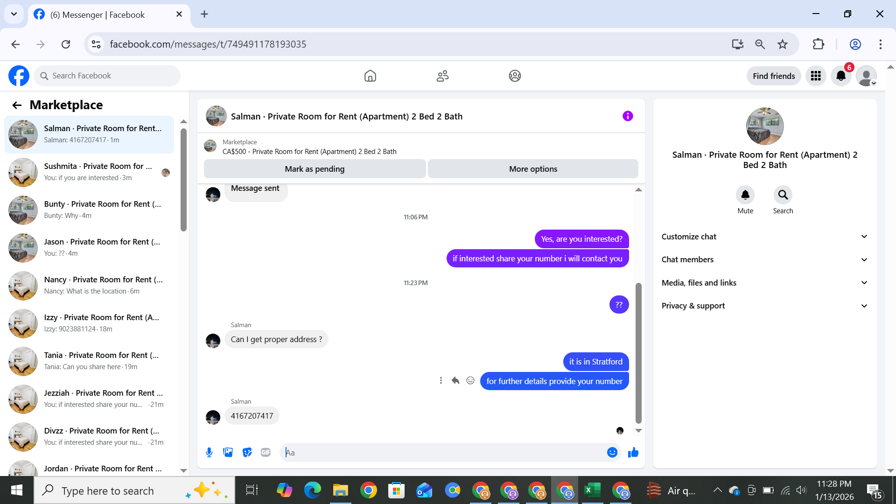Open the Facebook Home tab

click(x=370, y=76)
